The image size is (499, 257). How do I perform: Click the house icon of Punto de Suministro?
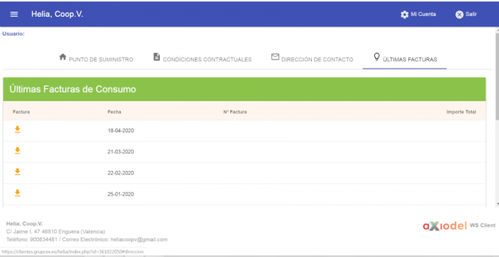pos(62,57)
